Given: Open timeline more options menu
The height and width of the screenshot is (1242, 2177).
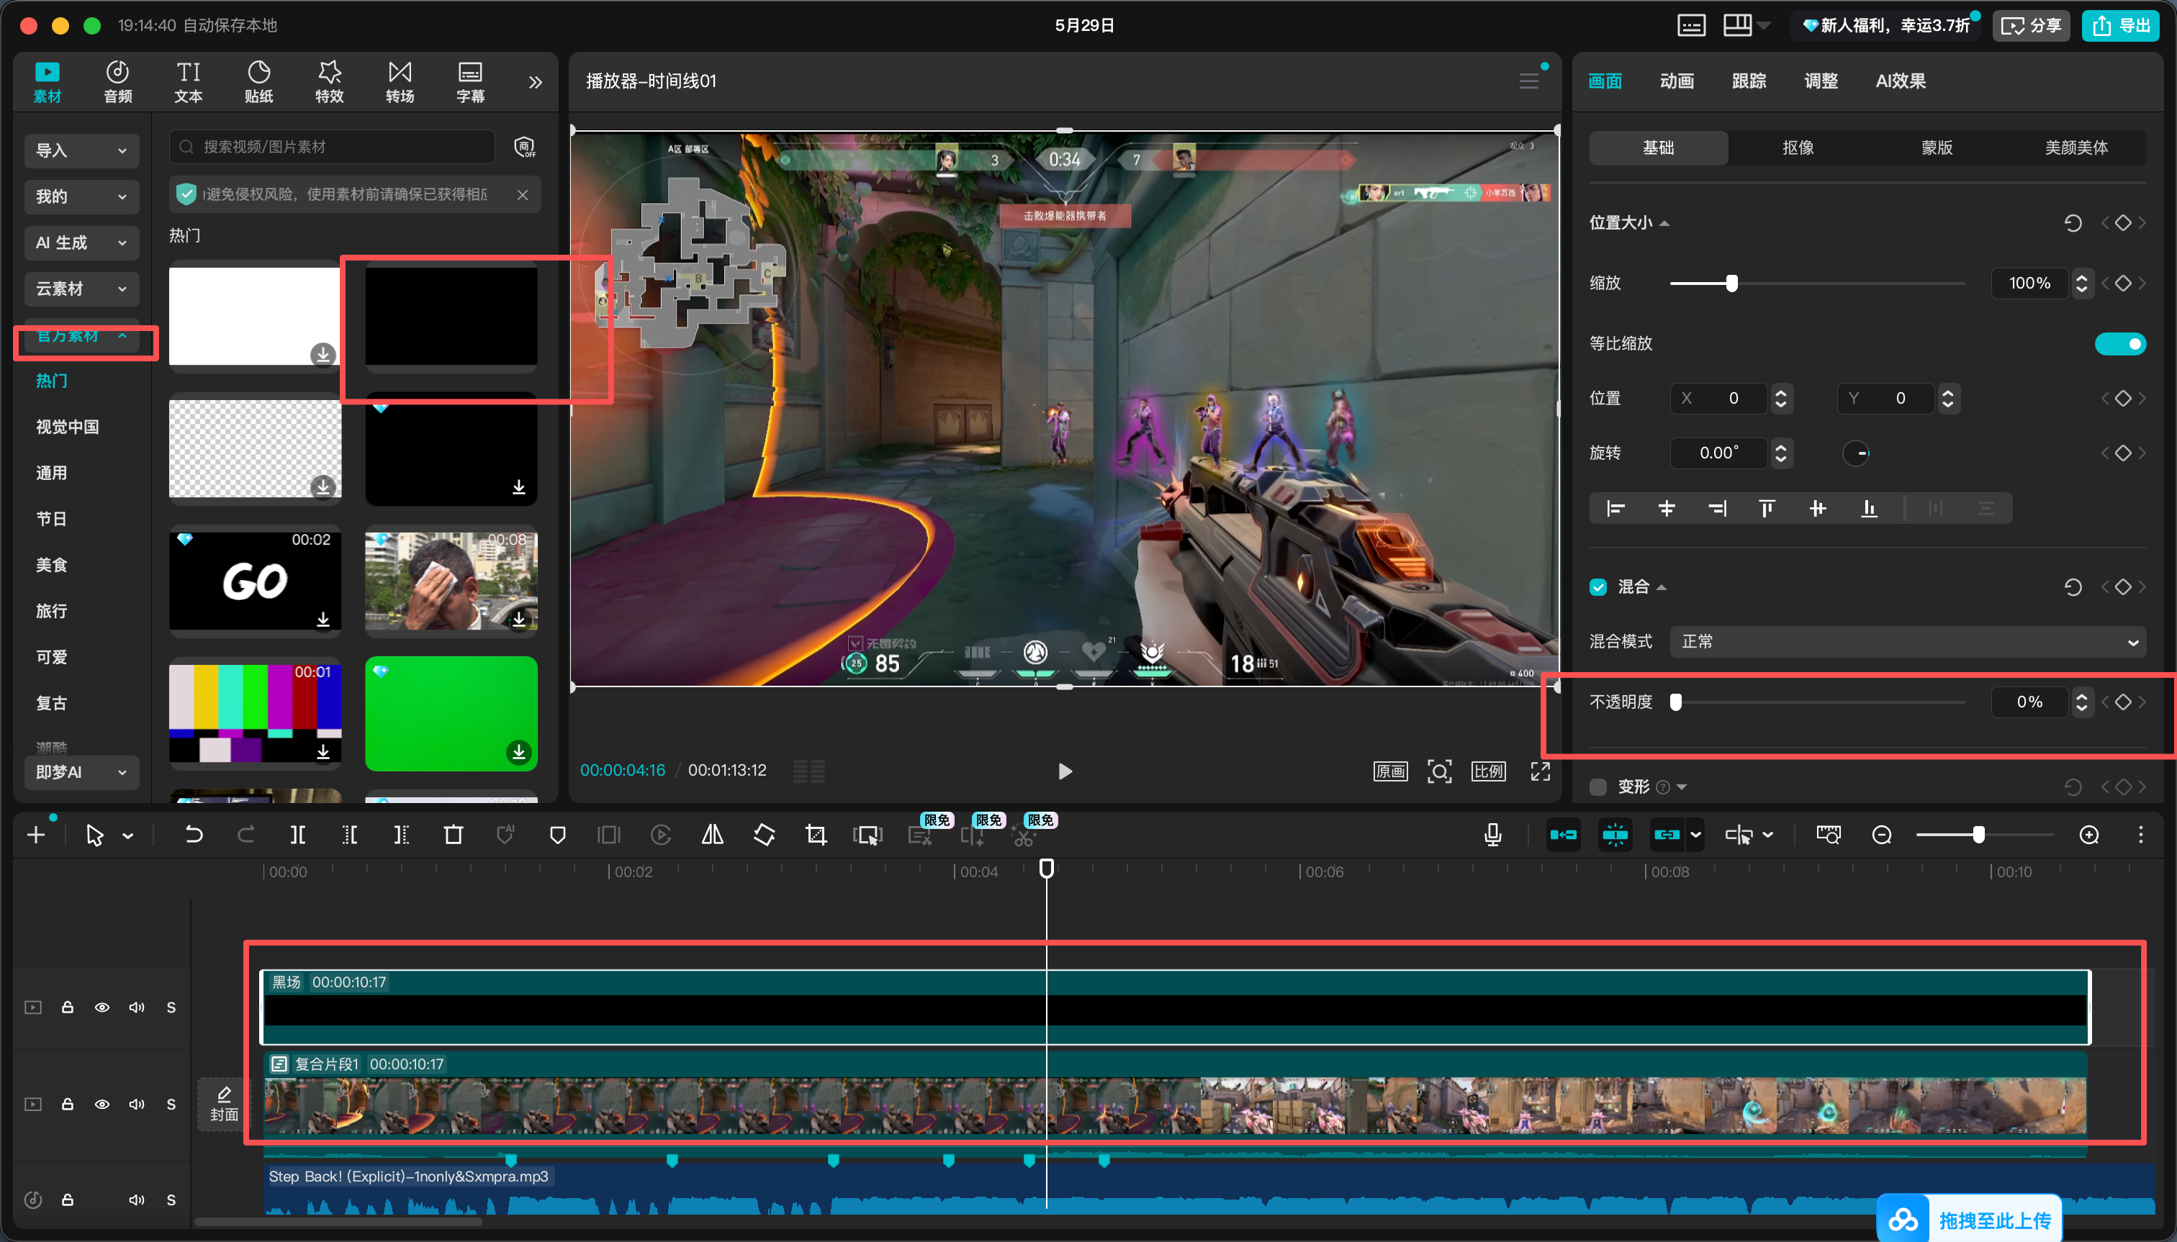Looking at the screenshot, I should (x=2140, y=835).
